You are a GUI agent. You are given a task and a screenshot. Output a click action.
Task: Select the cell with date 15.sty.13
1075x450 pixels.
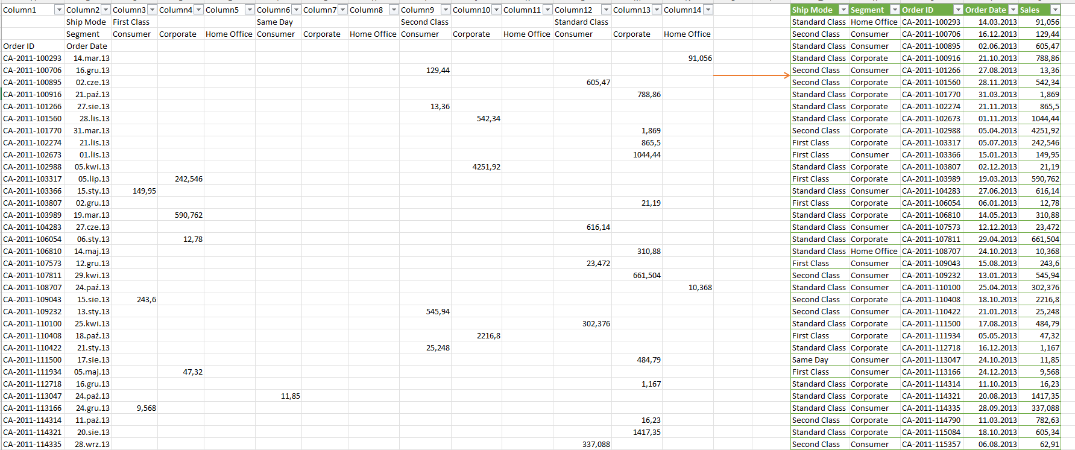click(88, 191)
